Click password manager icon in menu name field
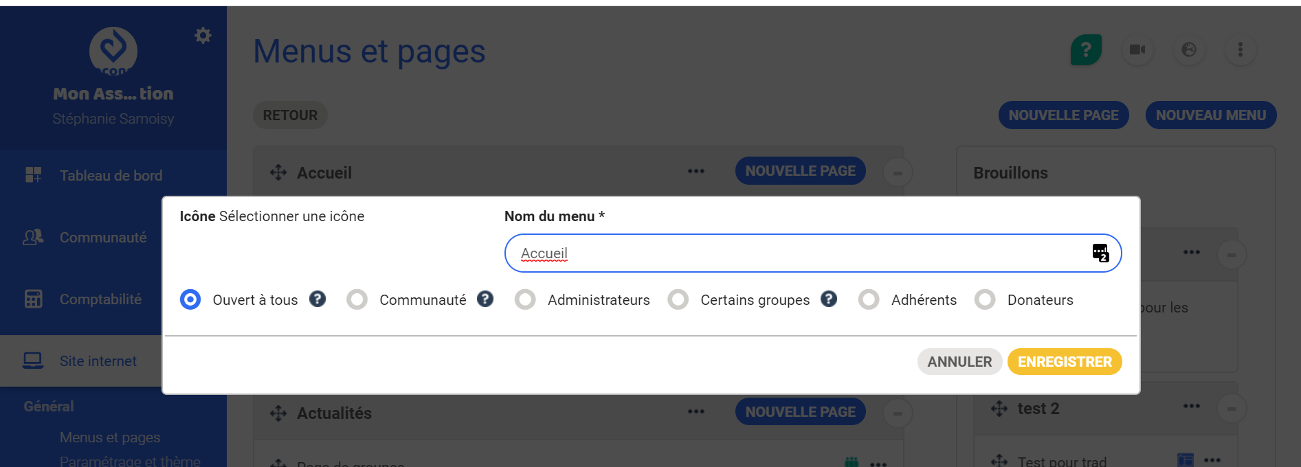Image resolution: width=1301 pixels, height=467 pixels. click(1100, 253)
